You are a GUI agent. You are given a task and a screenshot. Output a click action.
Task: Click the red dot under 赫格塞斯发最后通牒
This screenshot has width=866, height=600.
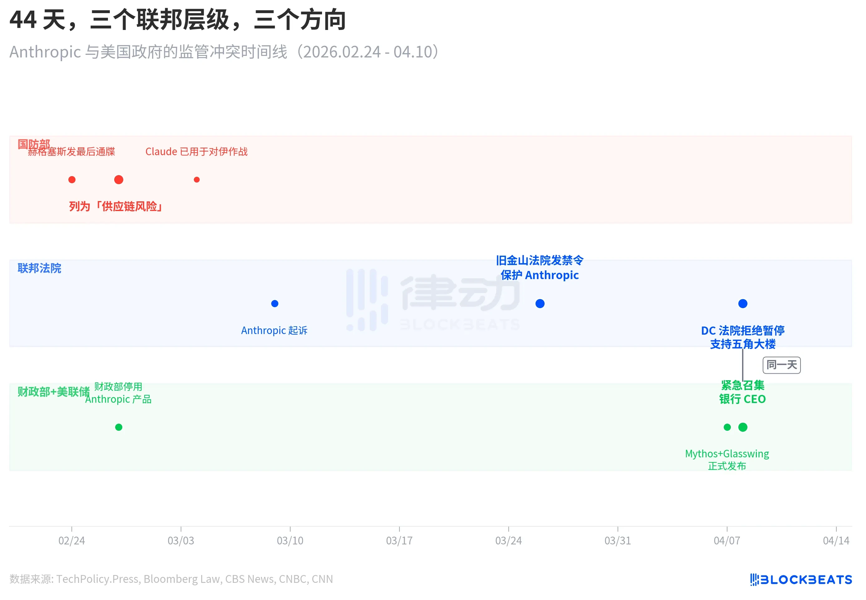tap(72, 180)
